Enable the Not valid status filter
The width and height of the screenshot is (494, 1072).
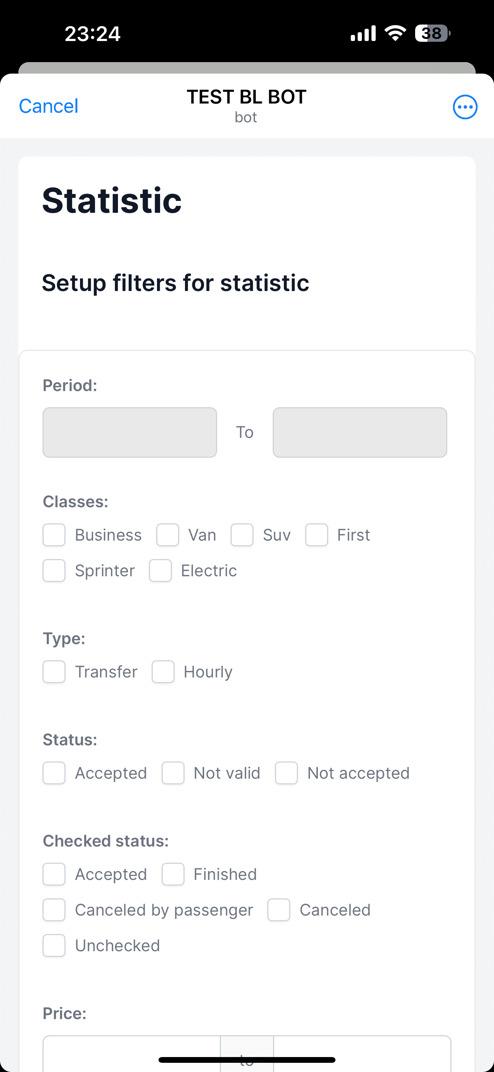[x=173, y=773]
